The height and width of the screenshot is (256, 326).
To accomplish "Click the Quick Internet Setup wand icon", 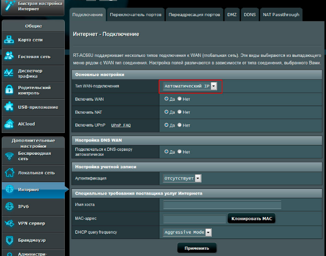I will (x=9, y=5).
